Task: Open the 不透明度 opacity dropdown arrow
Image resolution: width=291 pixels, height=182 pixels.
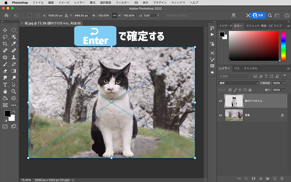Action: (284, 83)
